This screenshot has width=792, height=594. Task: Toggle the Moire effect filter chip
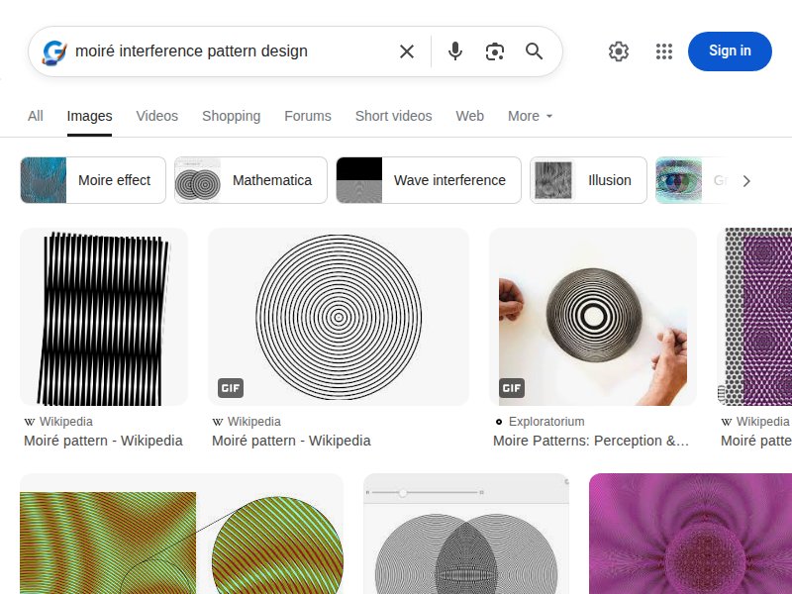pyautogui.click(x=92, y=180)
